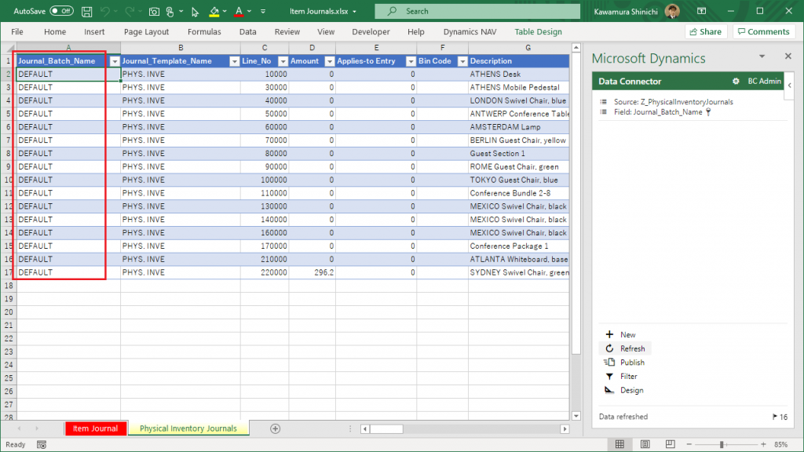Image resolution: width=804 pixels, height=452 pixels.
Task: Open Microsoft Dynamics pane options dropdown
Action: [762, 56]
